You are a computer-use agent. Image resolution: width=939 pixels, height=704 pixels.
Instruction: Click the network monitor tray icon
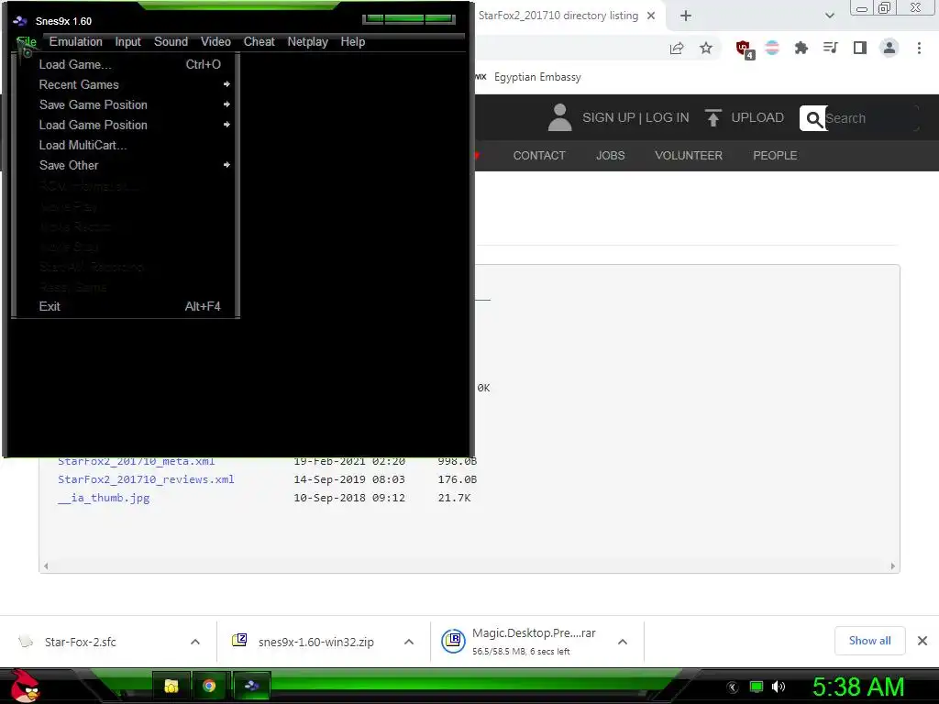pos(757,687)
